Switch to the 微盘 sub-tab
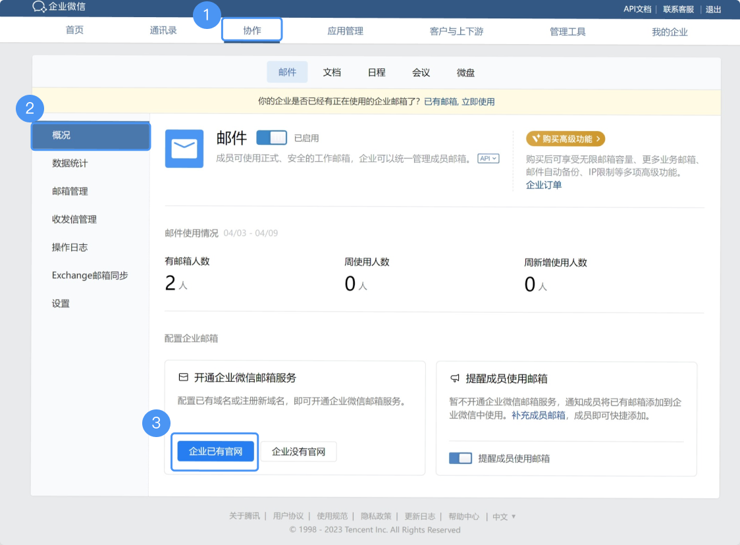Screen dimensions: 740x545 click(465, 72)
